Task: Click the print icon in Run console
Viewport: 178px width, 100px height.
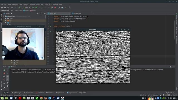Action: (8, 83)
